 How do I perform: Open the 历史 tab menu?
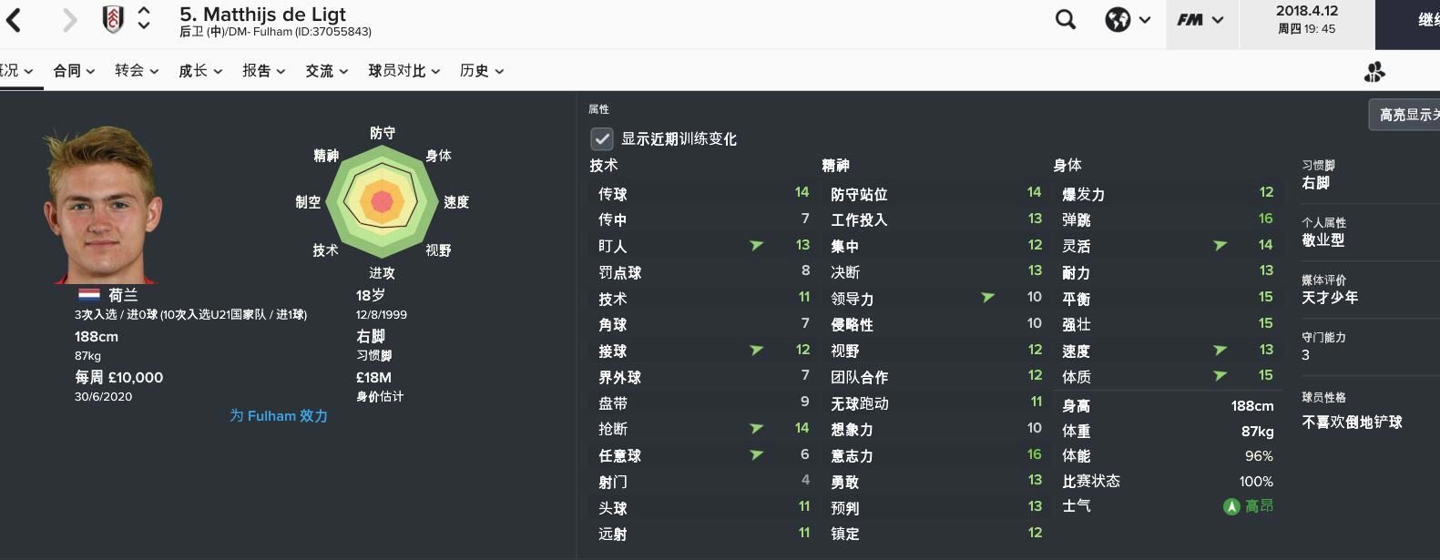[482, 71]
